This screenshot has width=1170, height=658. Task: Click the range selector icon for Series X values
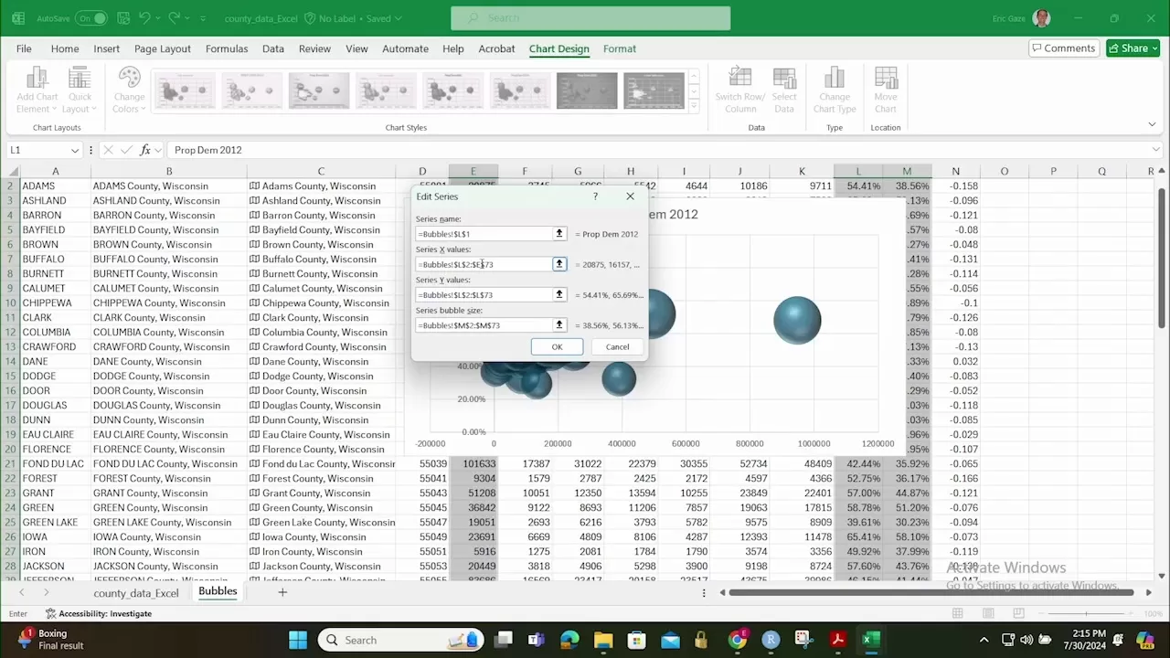tap(558, 264)
